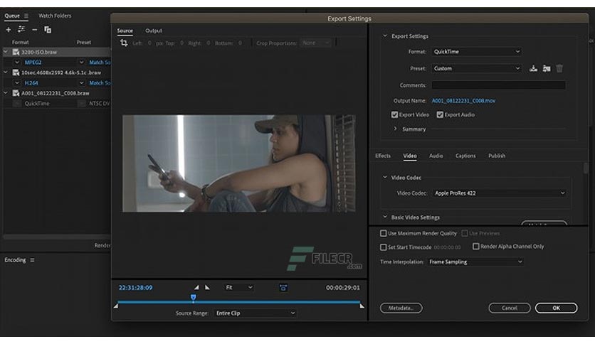
Task: Open the Format QuickTime dropdown
Action: [476, 51]
